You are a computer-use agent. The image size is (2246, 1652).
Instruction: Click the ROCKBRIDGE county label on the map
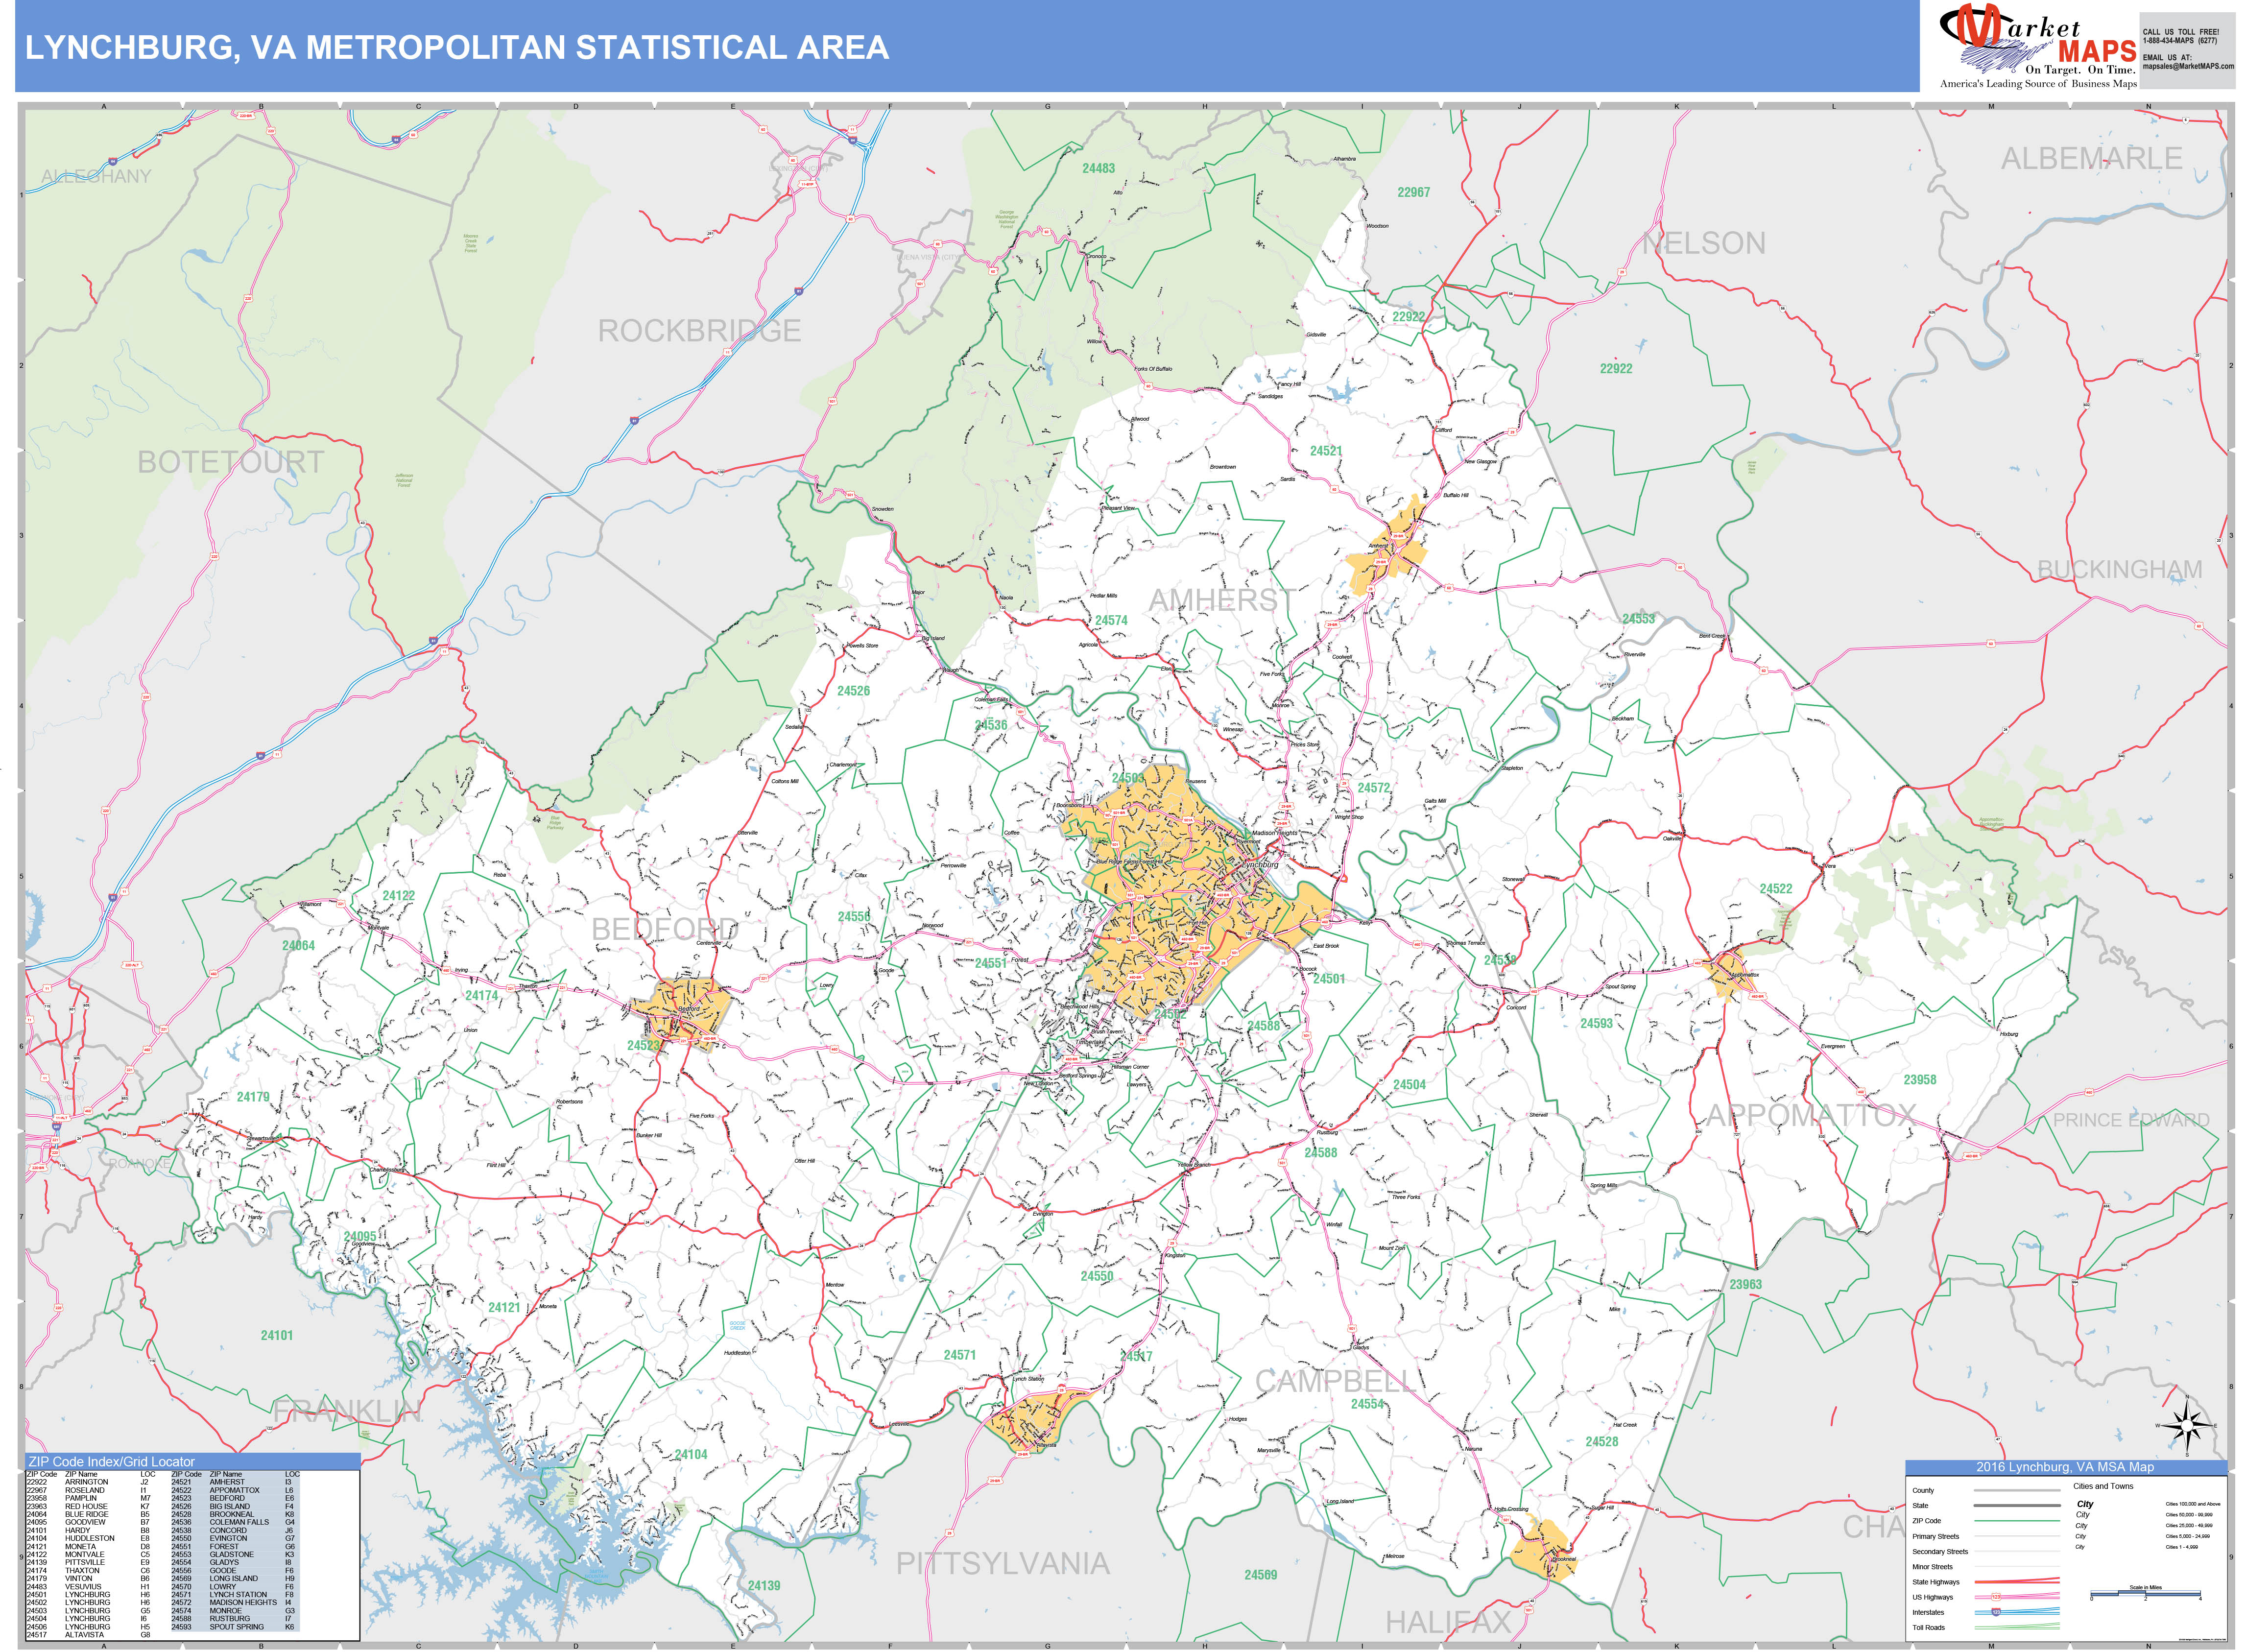699,331
